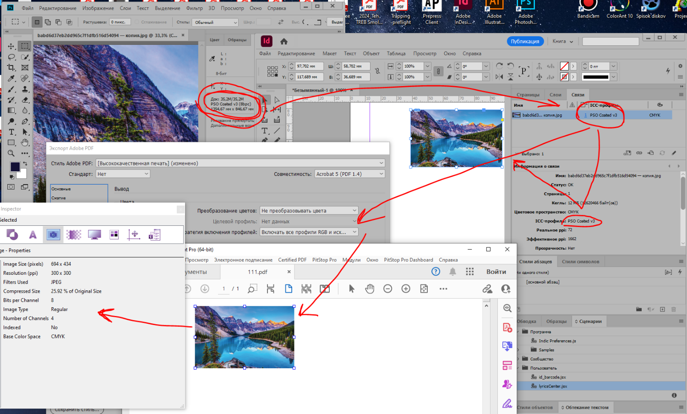Click Войти in Acrobat
The height and width of the screenshot is (414, 687).
click(496, 272)
